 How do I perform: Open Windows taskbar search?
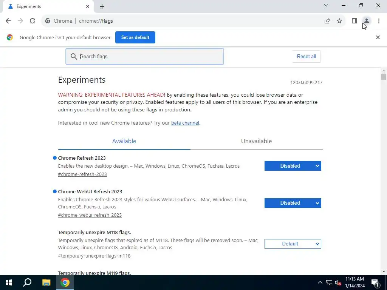[27, 282]
